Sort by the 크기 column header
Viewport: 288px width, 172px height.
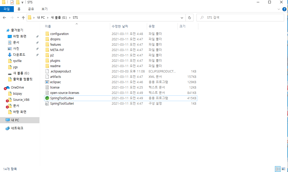tap(182, 26)
